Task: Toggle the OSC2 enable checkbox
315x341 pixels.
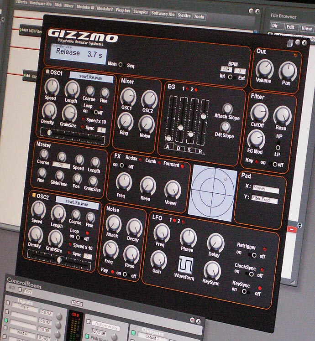Action: pos(34,195)
